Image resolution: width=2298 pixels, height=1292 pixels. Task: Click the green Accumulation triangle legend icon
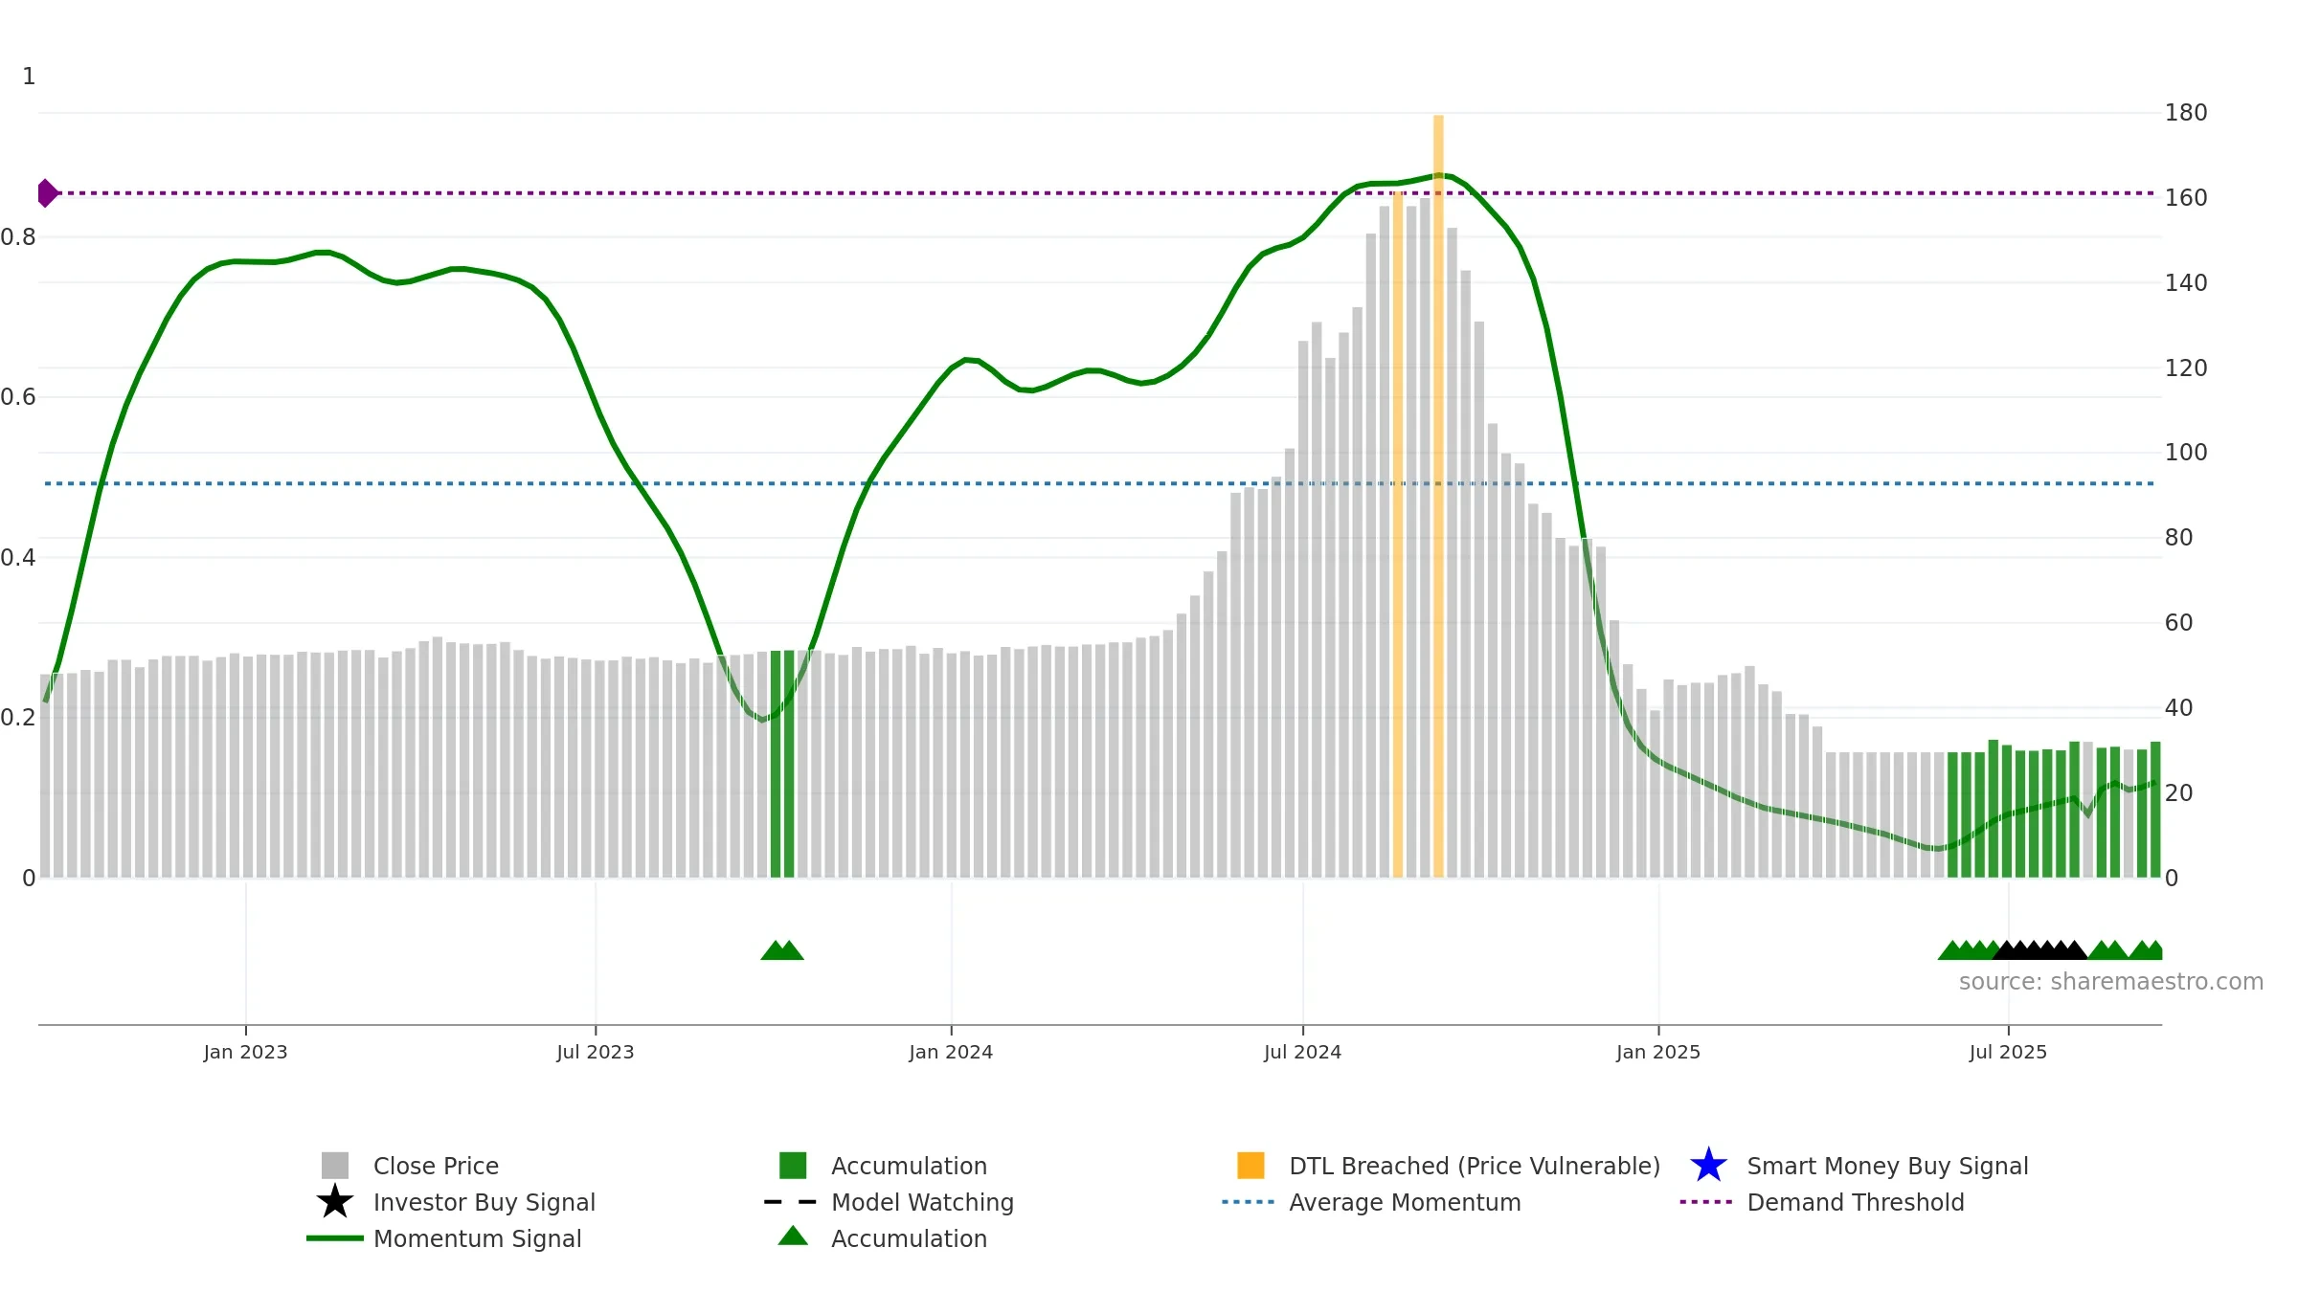793,1236
